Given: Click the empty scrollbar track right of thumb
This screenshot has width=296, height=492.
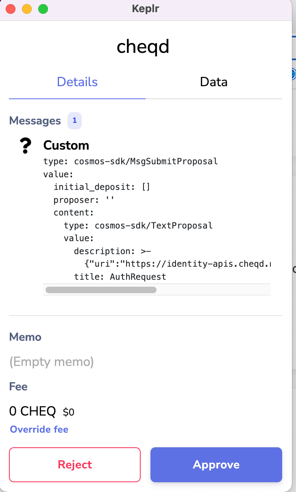Looking at the screenshot, I should coord(213,290).
